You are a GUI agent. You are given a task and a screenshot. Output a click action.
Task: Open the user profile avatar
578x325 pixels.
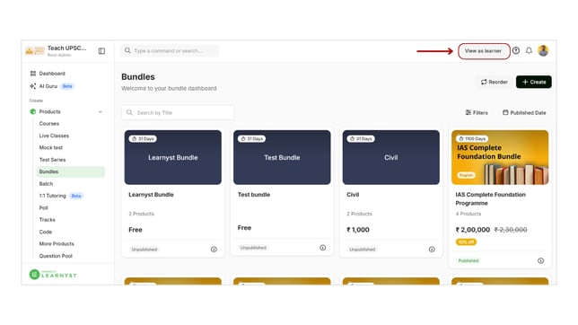pos(543,50)
